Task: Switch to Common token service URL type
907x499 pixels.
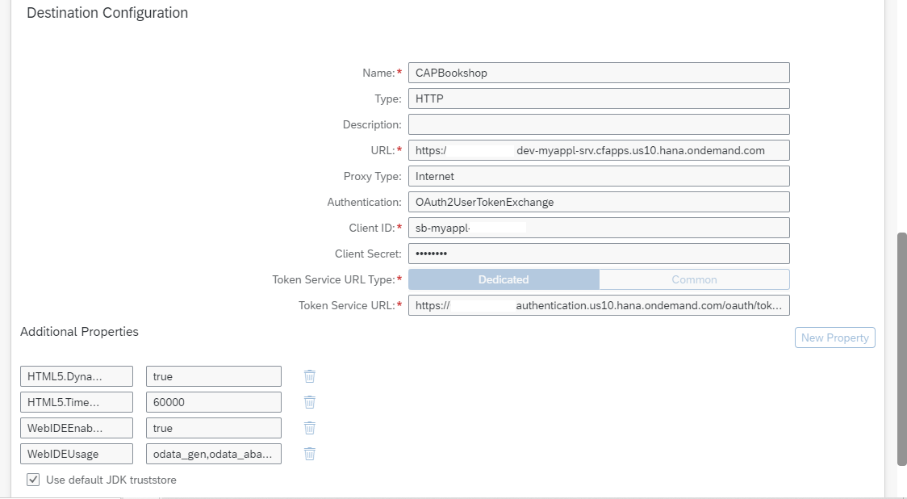Action: tap(694, 279)
